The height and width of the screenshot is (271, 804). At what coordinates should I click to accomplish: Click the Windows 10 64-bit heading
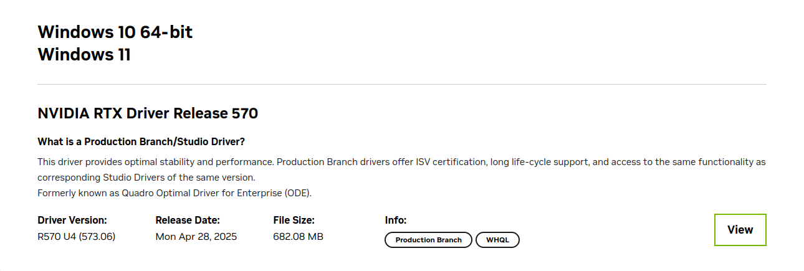(x=115, y=32)
